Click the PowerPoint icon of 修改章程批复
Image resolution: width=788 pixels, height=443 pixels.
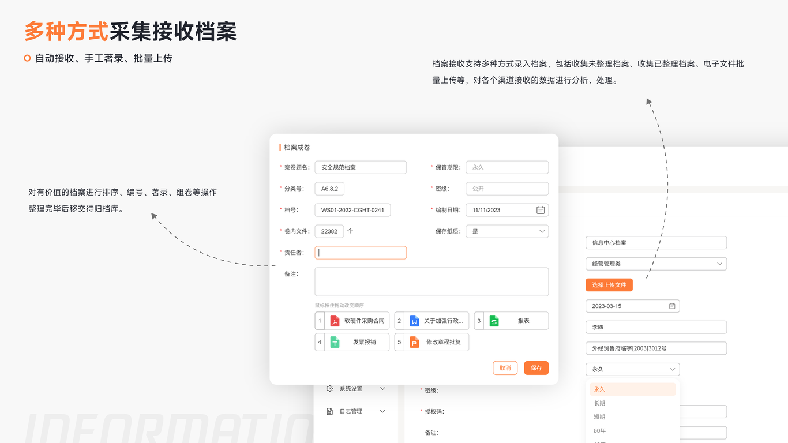[x=414, y=342]
